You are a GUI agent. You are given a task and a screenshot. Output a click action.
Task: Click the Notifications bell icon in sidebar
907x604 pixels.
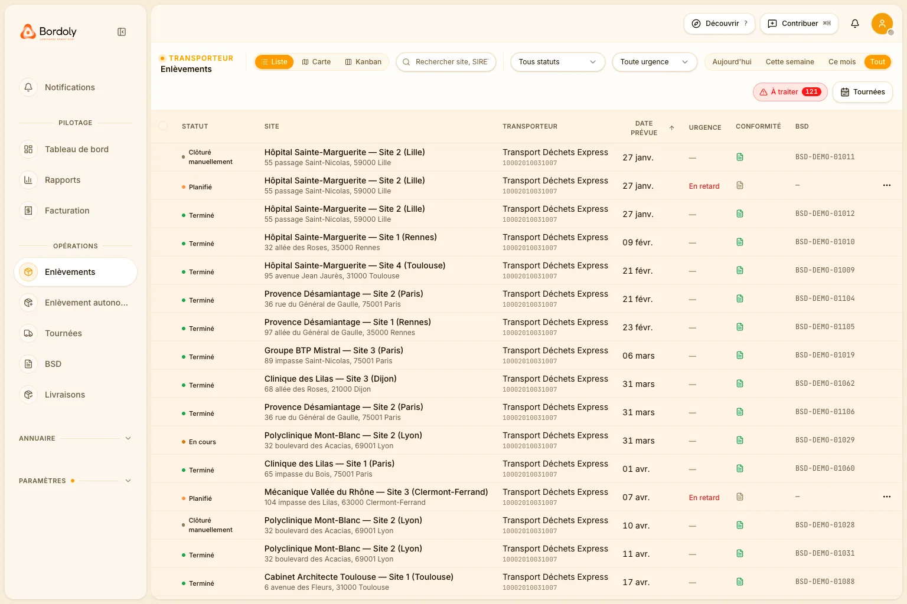(x=28, y=87)
